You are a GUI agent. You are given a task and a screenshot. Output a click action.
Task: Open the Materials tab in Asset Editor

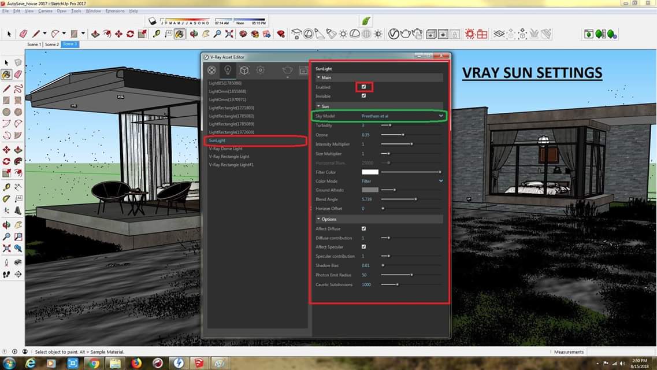click(211, 71)
